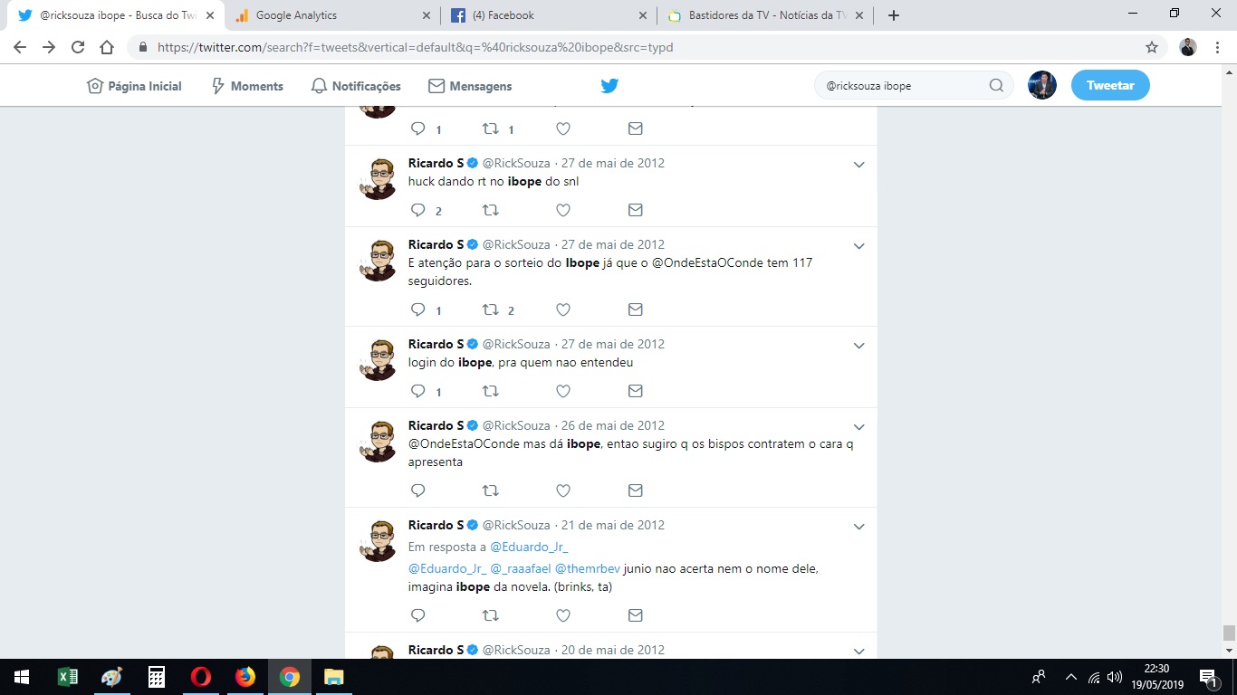Bookmark this page with the star icon
The width and height of the screenshot is (1237, 695).
click(1151, 47)
